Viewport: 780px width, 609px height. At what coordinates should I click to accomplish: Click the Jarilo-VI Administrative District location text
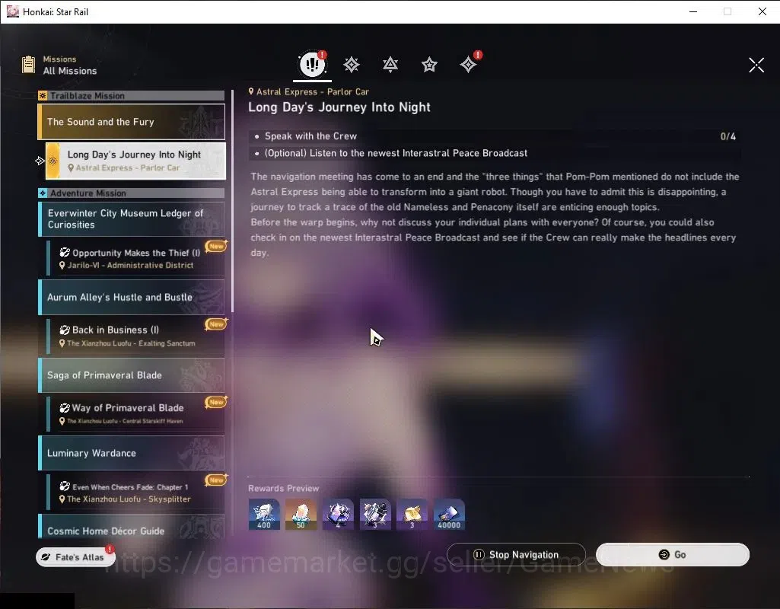tap(130, 265)
